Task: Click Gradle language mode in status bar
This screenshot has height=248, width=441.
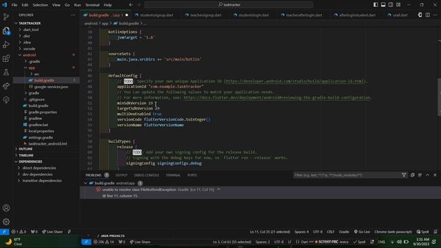Action: click(x=344, y=231)
